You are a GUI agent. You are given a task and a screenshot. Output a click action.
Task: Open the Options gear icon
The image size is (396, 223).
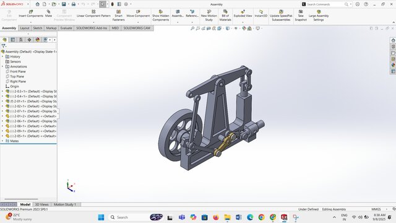point(126,4)
